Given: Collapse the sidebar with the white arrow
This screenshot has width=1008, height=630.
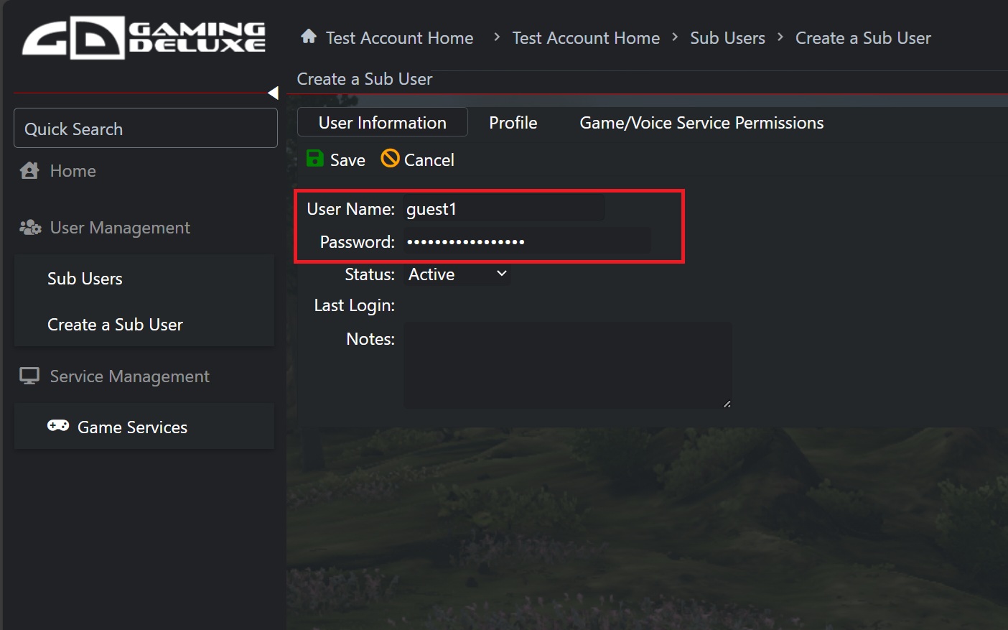Looking at the screenshot, I should (273, 93).
